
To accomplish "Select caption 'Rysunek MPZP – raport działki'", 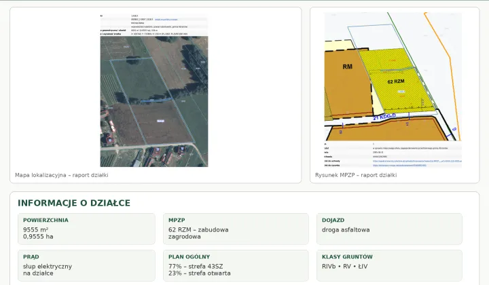I will pyautogui.click(x=356, y=175).
